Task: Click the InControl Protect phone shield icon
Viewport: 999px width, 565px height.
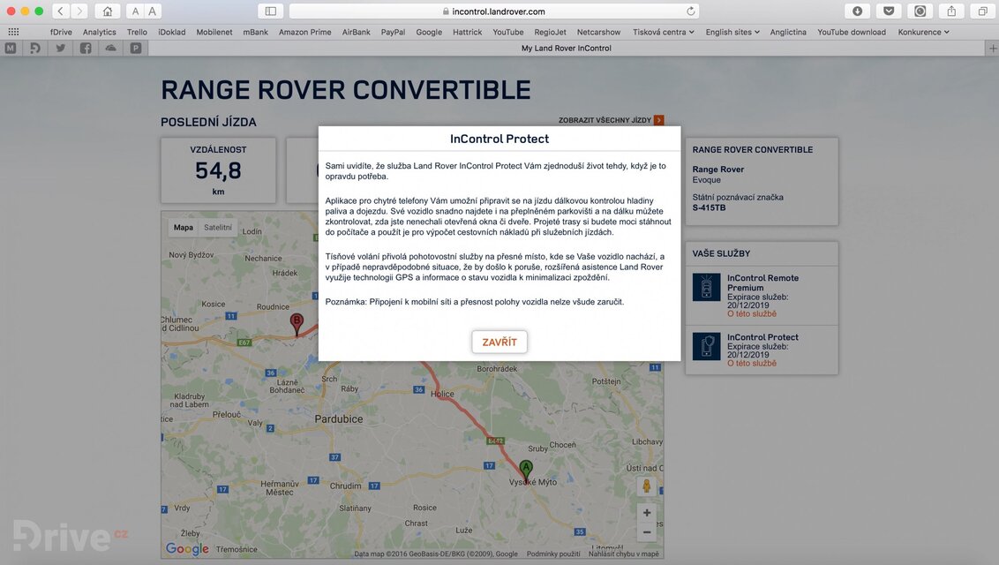Action: coord(706,346)
